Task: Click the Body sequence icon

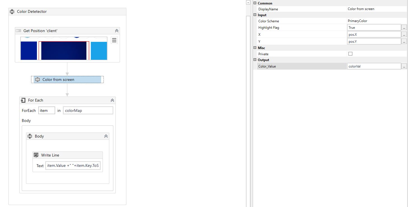Action: pos(30,136)
